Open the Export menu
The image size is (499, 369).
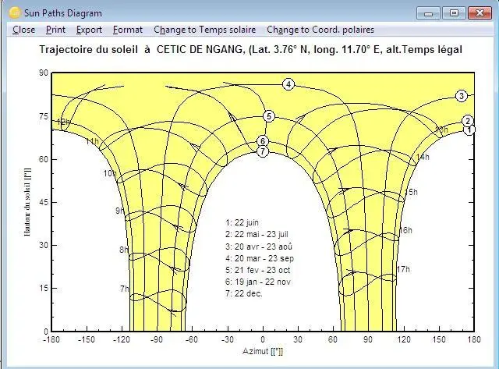89,30
